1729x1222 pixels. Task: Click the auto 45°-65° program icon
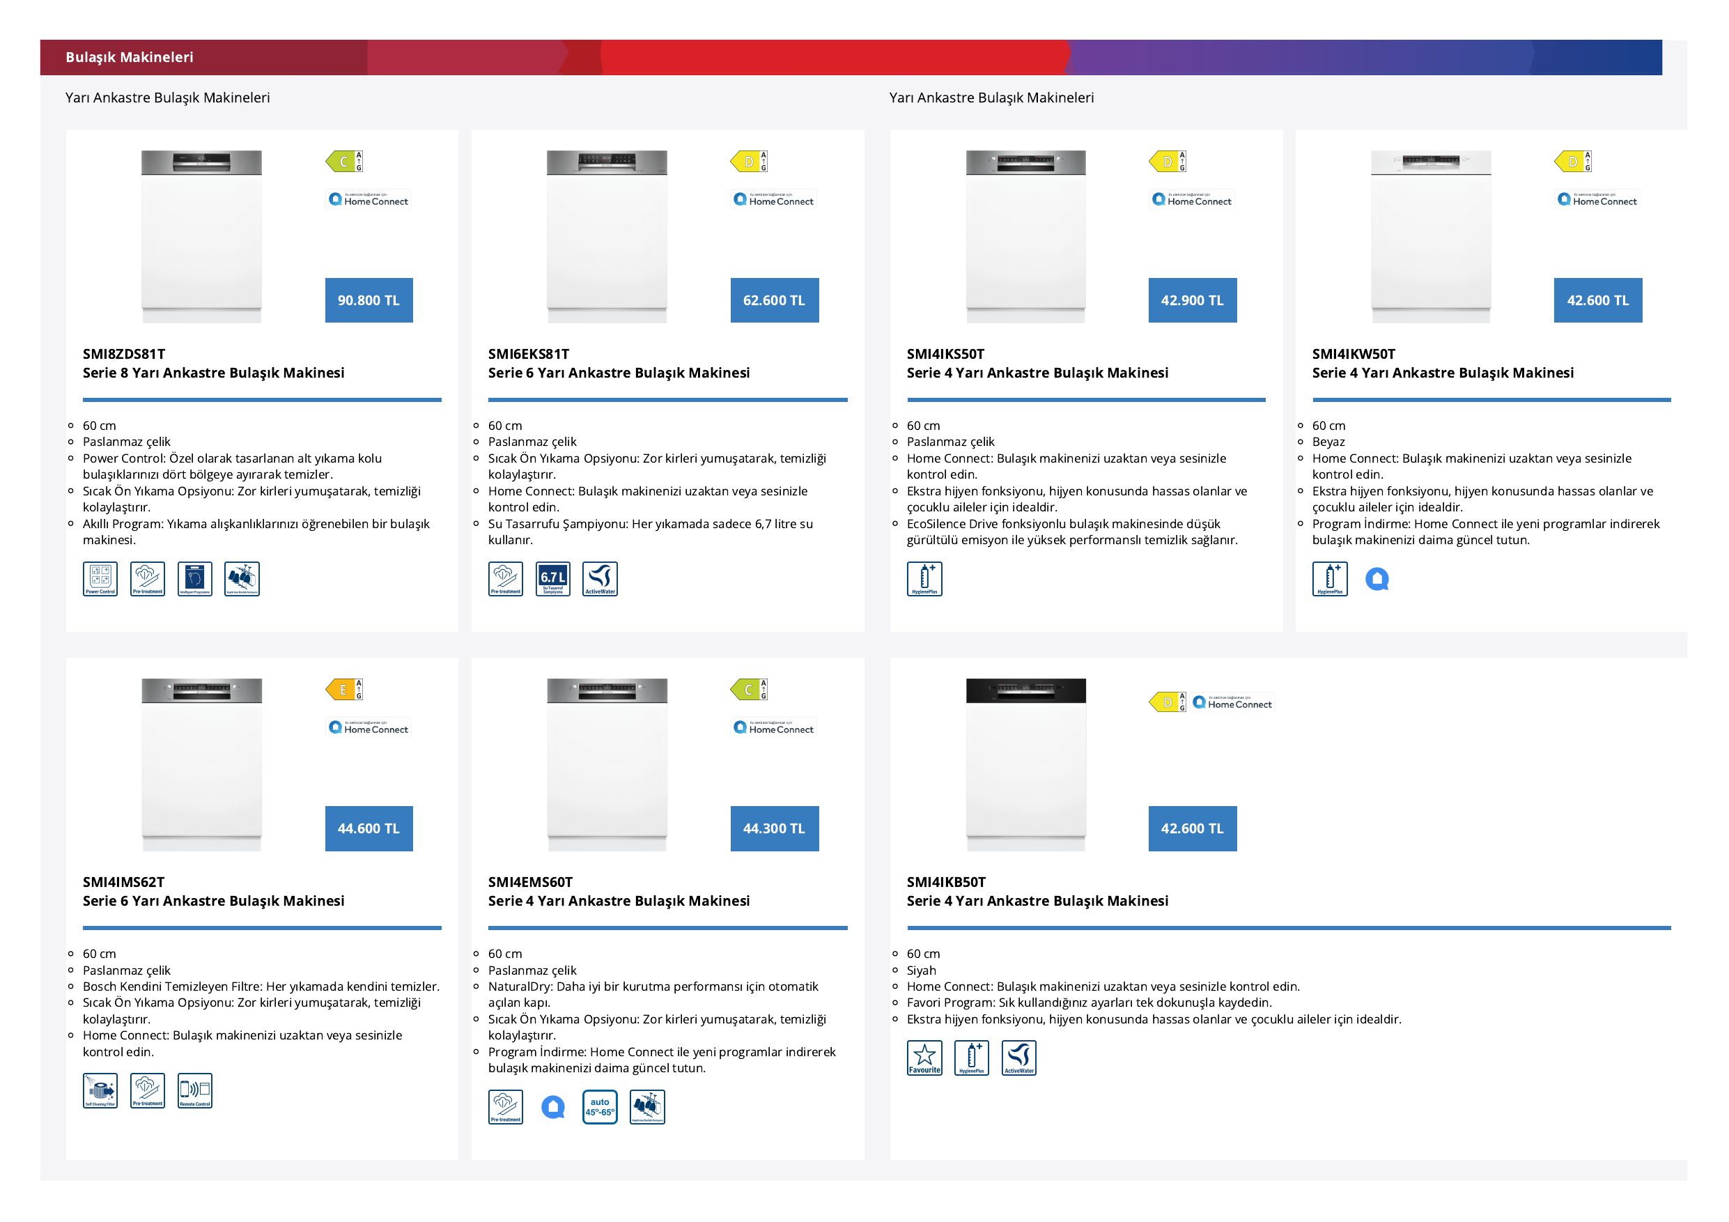[x=600, y=1108]
